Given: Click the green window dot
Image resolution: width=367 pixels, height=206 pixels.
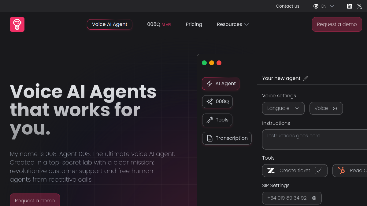Looking at the screenshot, I should point(204,63).
